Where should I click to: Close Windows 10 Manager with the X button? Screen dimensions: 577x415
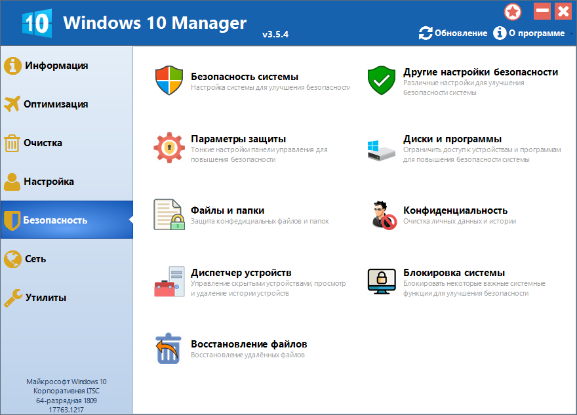tap(563, 11)
